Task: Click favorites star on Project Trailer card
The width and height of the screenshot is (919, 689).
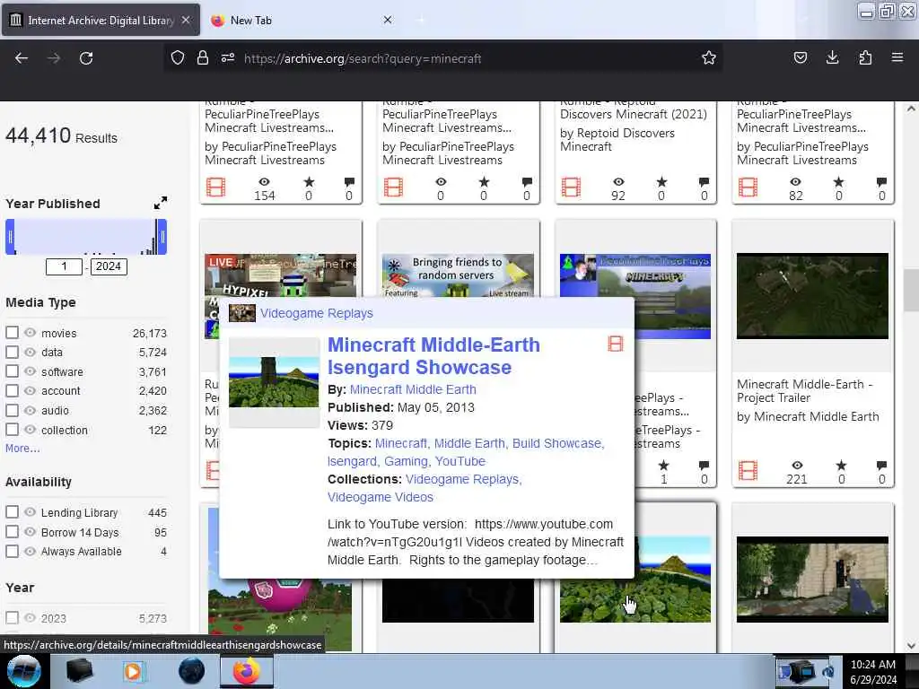Action: tap(841, 466)
